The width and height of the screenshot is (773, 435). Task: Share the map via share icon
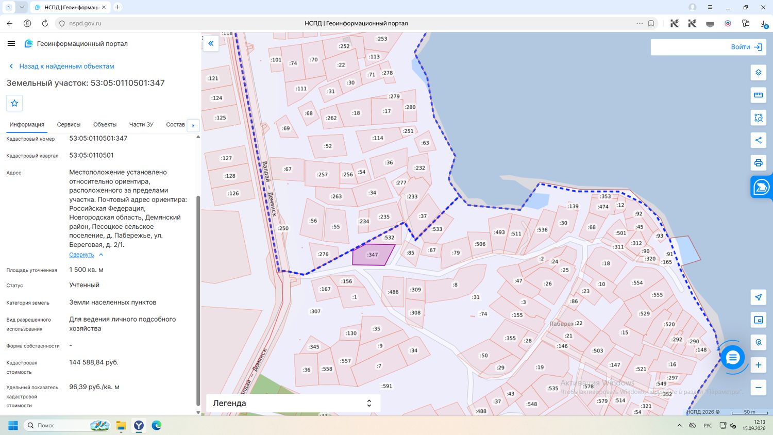pyautogui.click(x=758, y=140)
